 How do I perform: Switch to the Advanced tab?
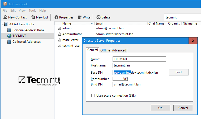[119, 50]
